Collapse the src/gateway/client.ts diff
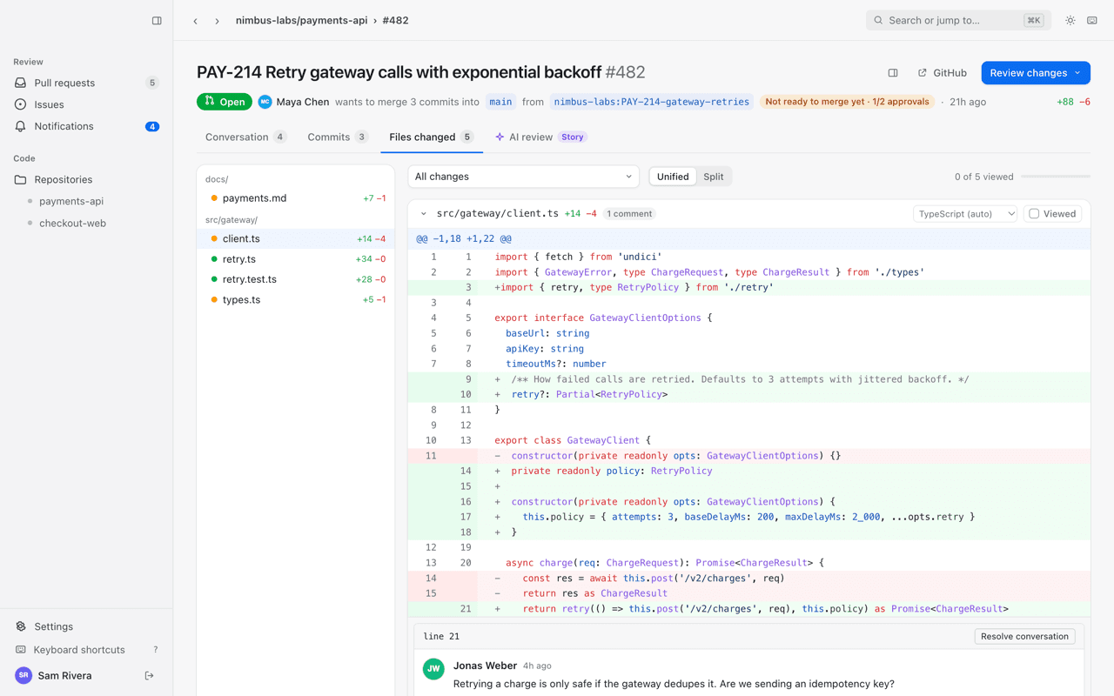 (424, 214)
